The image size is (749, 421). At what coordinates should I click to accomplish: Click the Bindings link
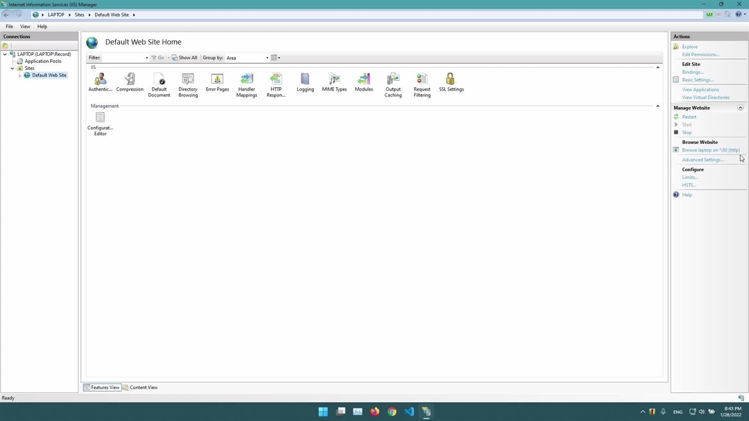coord(692,72)
